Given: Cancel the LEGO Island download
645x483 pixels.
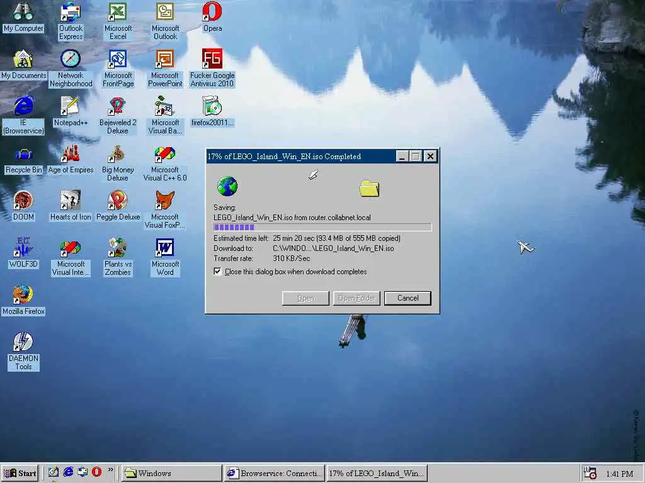Looking at the screenshot, I should pos(408,298).
